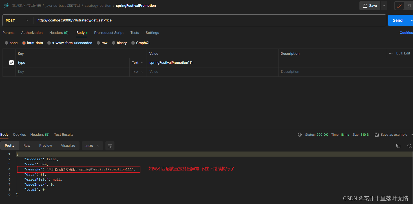
Task: Open the three-dot column options menu
Action: click(x=390, y=53)
